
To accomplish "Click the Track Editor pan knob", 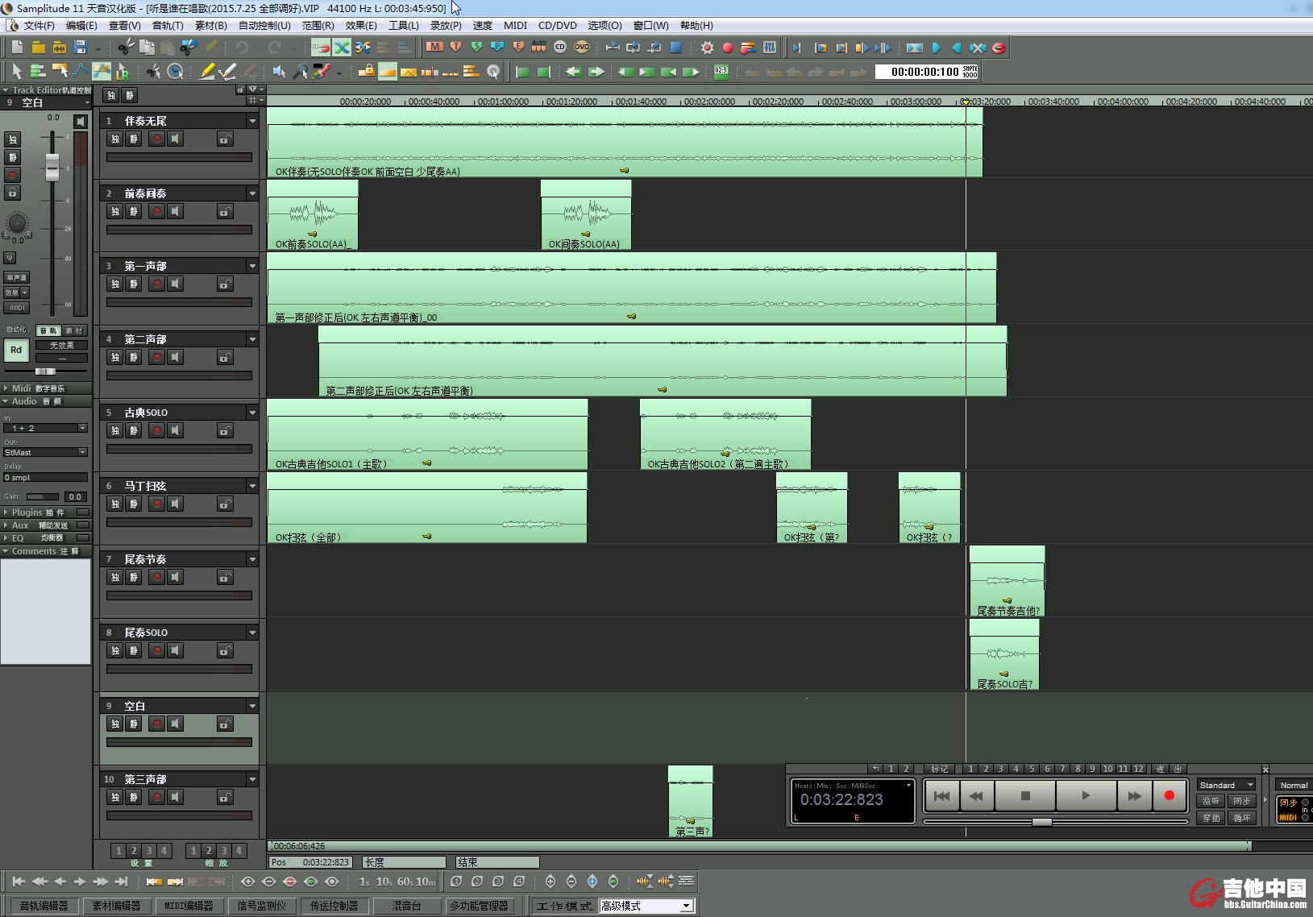I will tap(17, 222).
